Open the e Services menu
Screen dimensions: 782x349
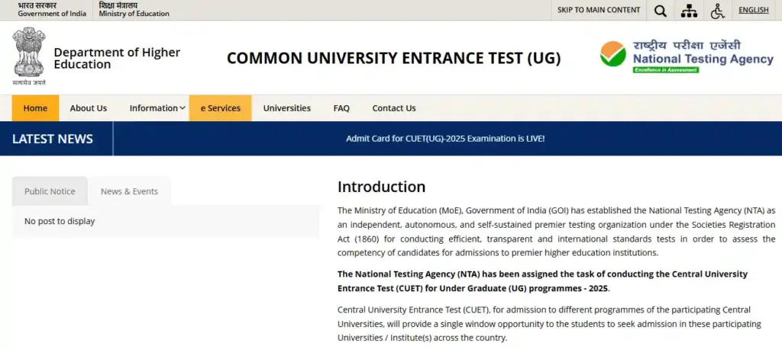tap(220, 108)
